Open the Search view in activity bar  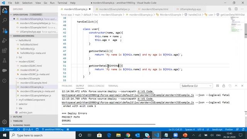pyautogui.click(x=4, y=20)
